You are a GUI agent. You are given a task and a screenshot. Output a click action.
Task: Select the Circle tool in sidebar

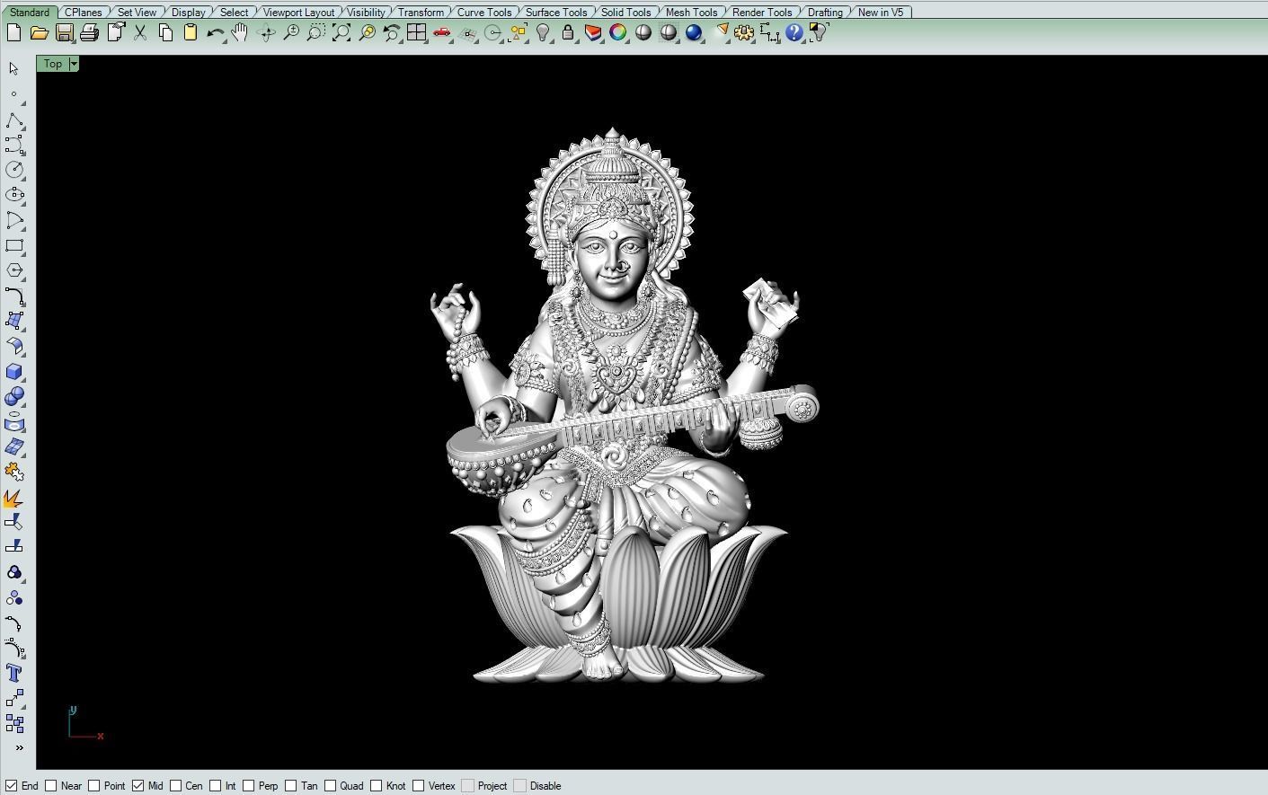(14, 170)
